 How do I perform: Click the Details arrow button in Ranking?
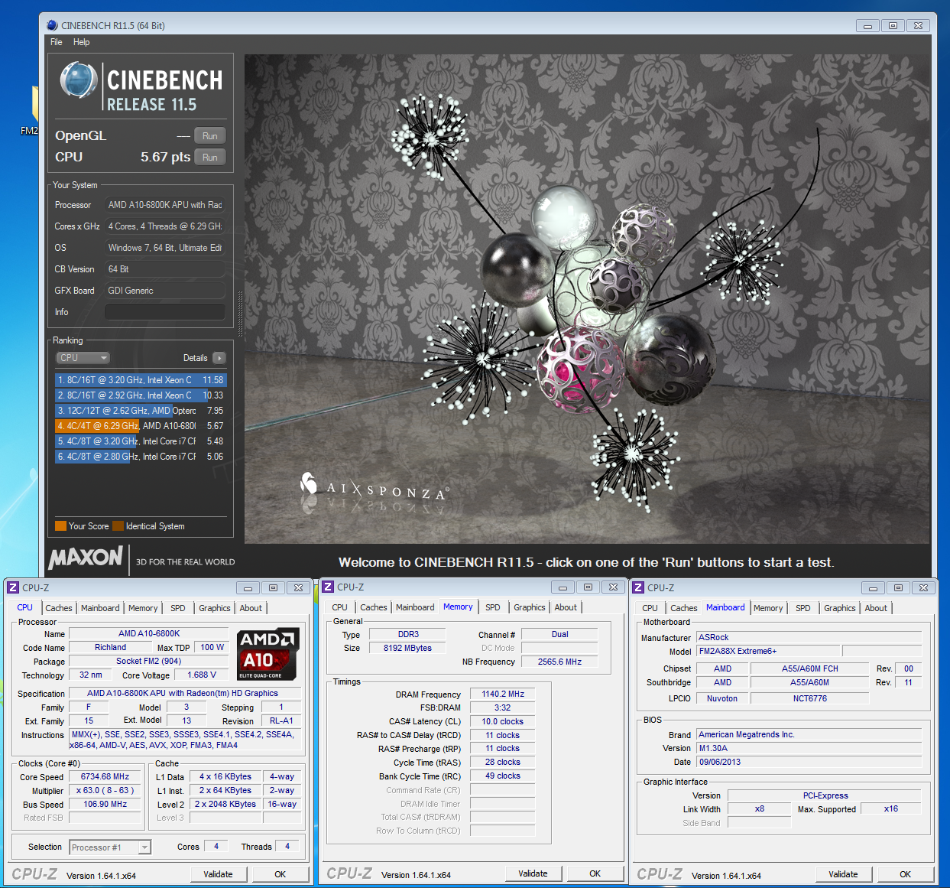(219, 358)
